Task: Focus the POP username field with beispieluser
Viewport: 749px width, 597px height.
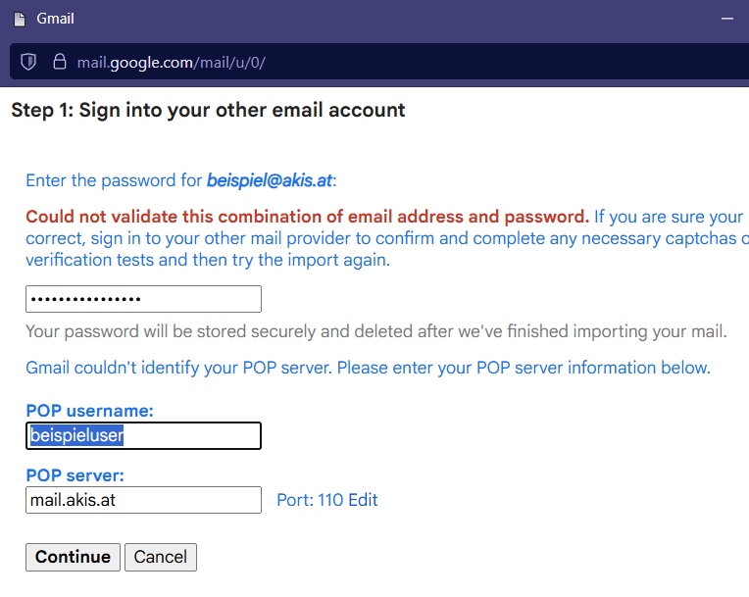Action: (x=143, y=435)
